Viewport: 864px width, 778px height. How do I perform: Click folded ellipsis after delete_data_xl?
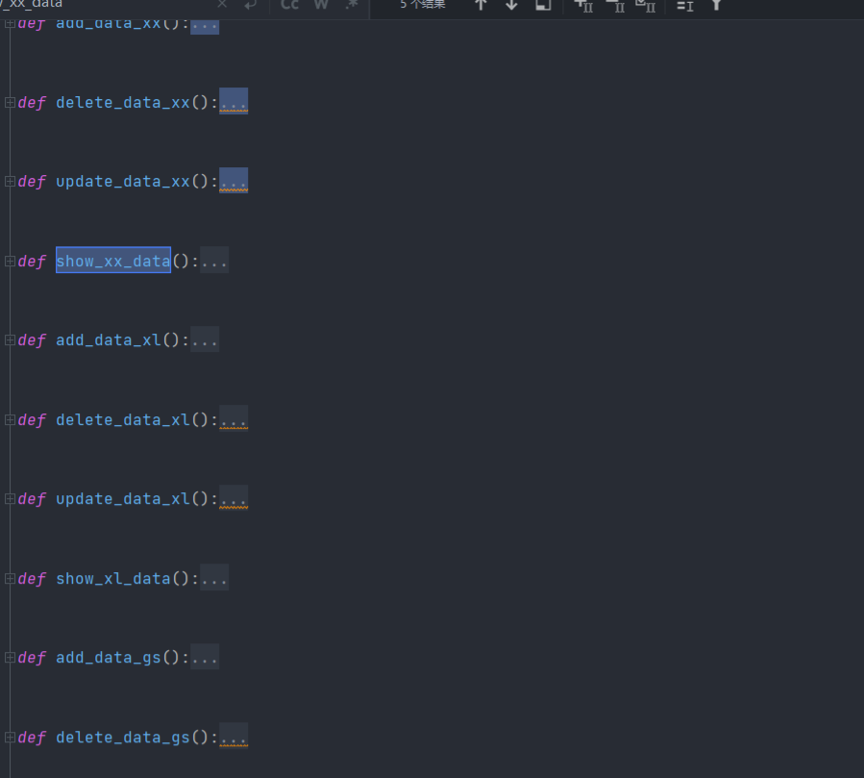(234, 419)
